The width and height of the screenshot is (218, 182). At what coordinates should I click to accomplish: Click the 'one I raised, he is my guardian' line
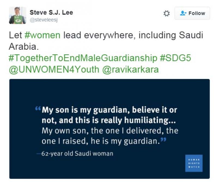click(101, 141)
